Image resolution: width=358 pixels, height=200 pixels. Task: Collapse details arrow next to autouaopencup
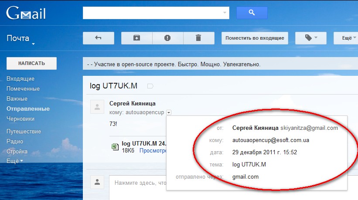coord(169,112)
